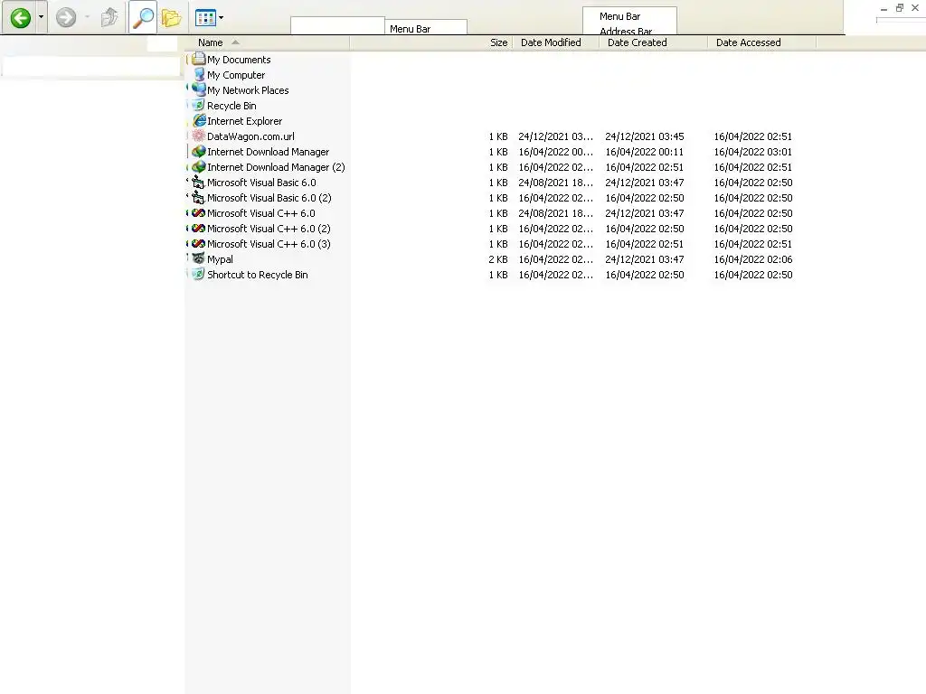Click Date Accessed '16/04/2022 03:01' cell
This screenshot has height=694, width=926.
coord(753,152)
